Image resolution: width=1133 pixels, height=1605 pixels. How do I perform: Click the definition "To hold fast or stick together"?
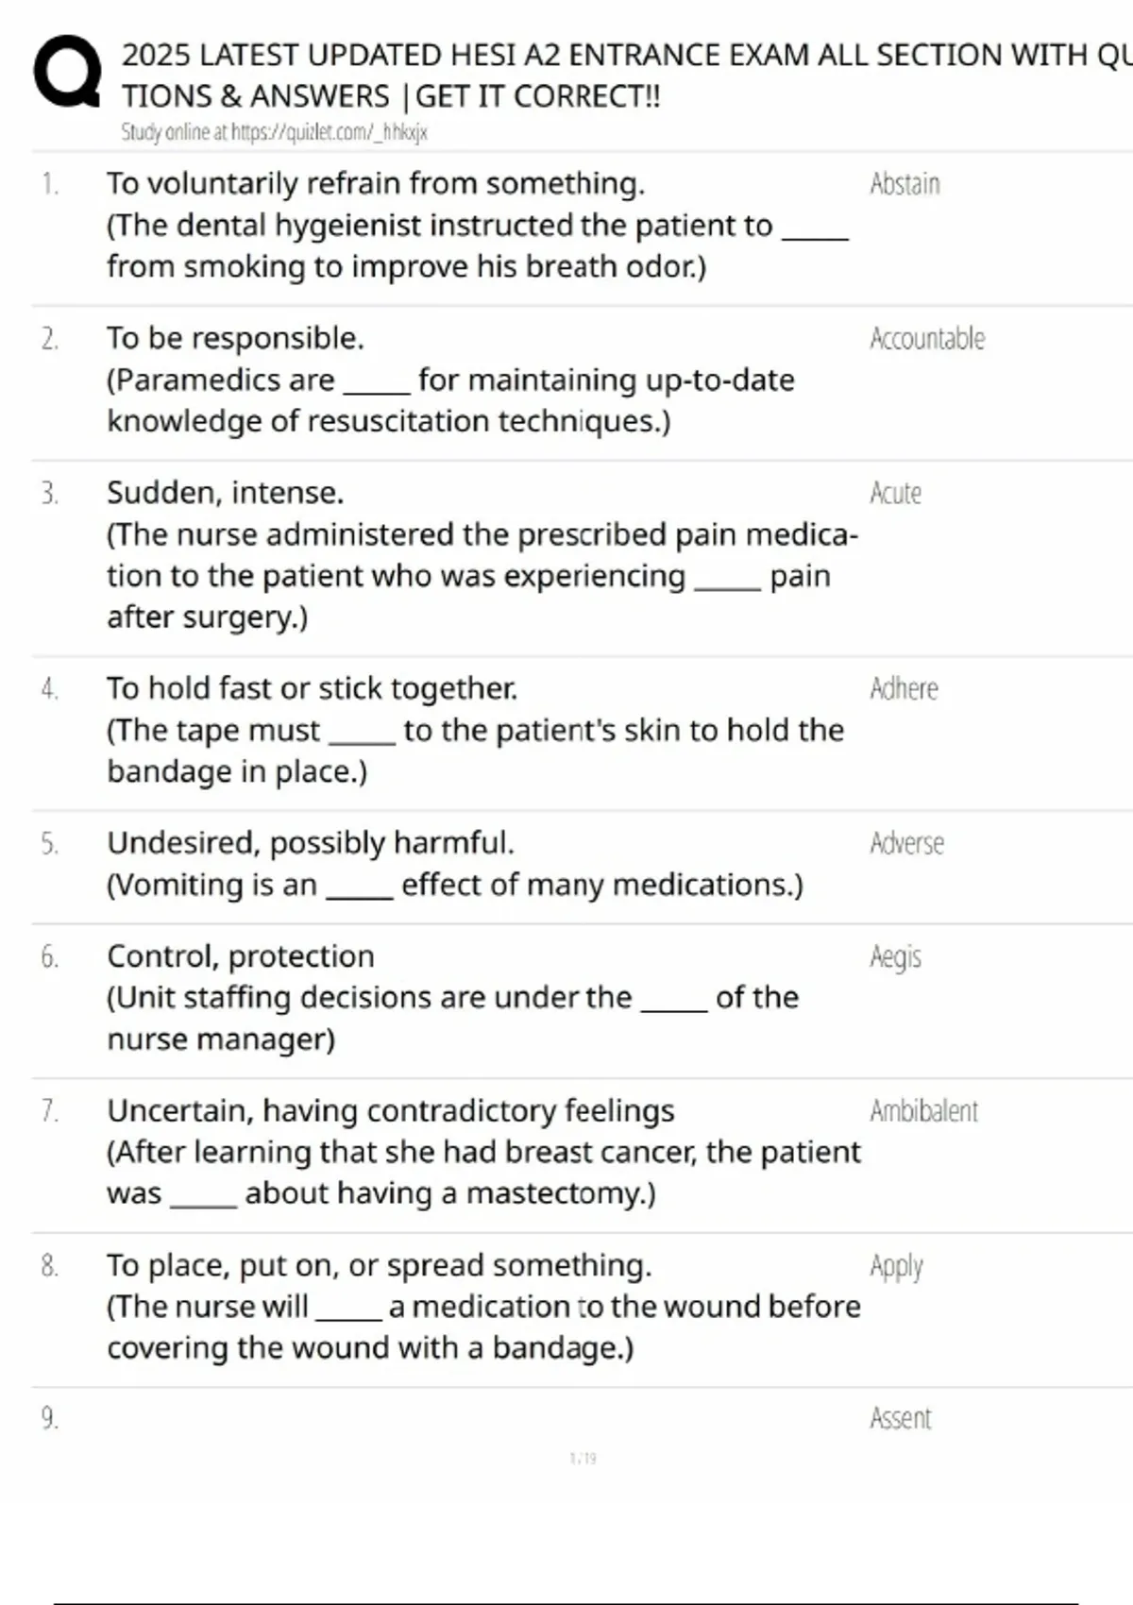(312, 688)
